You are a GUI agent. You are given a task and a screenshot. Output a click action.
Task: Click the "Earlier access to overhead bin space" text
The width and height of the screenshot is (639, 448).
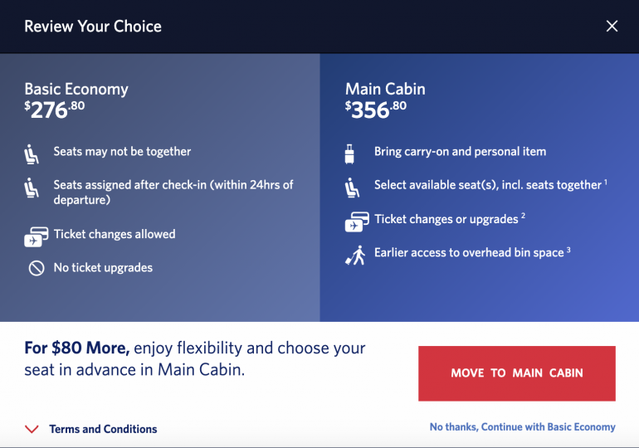tap(469, 252)
